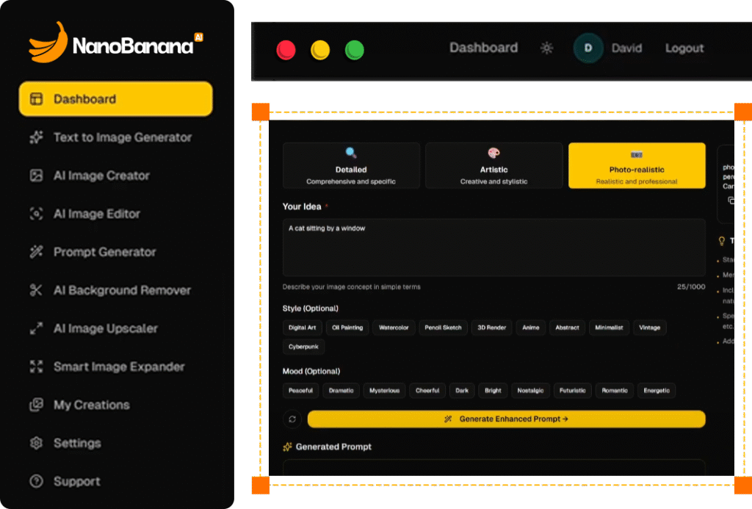Click into the Your Idea text field
This screenshot has width=752, height=509.
493,248
